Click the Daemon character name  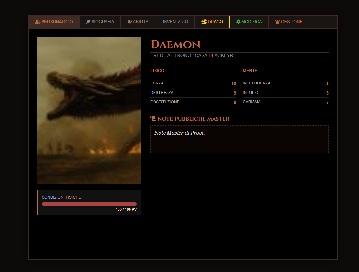tap(175, 44)
